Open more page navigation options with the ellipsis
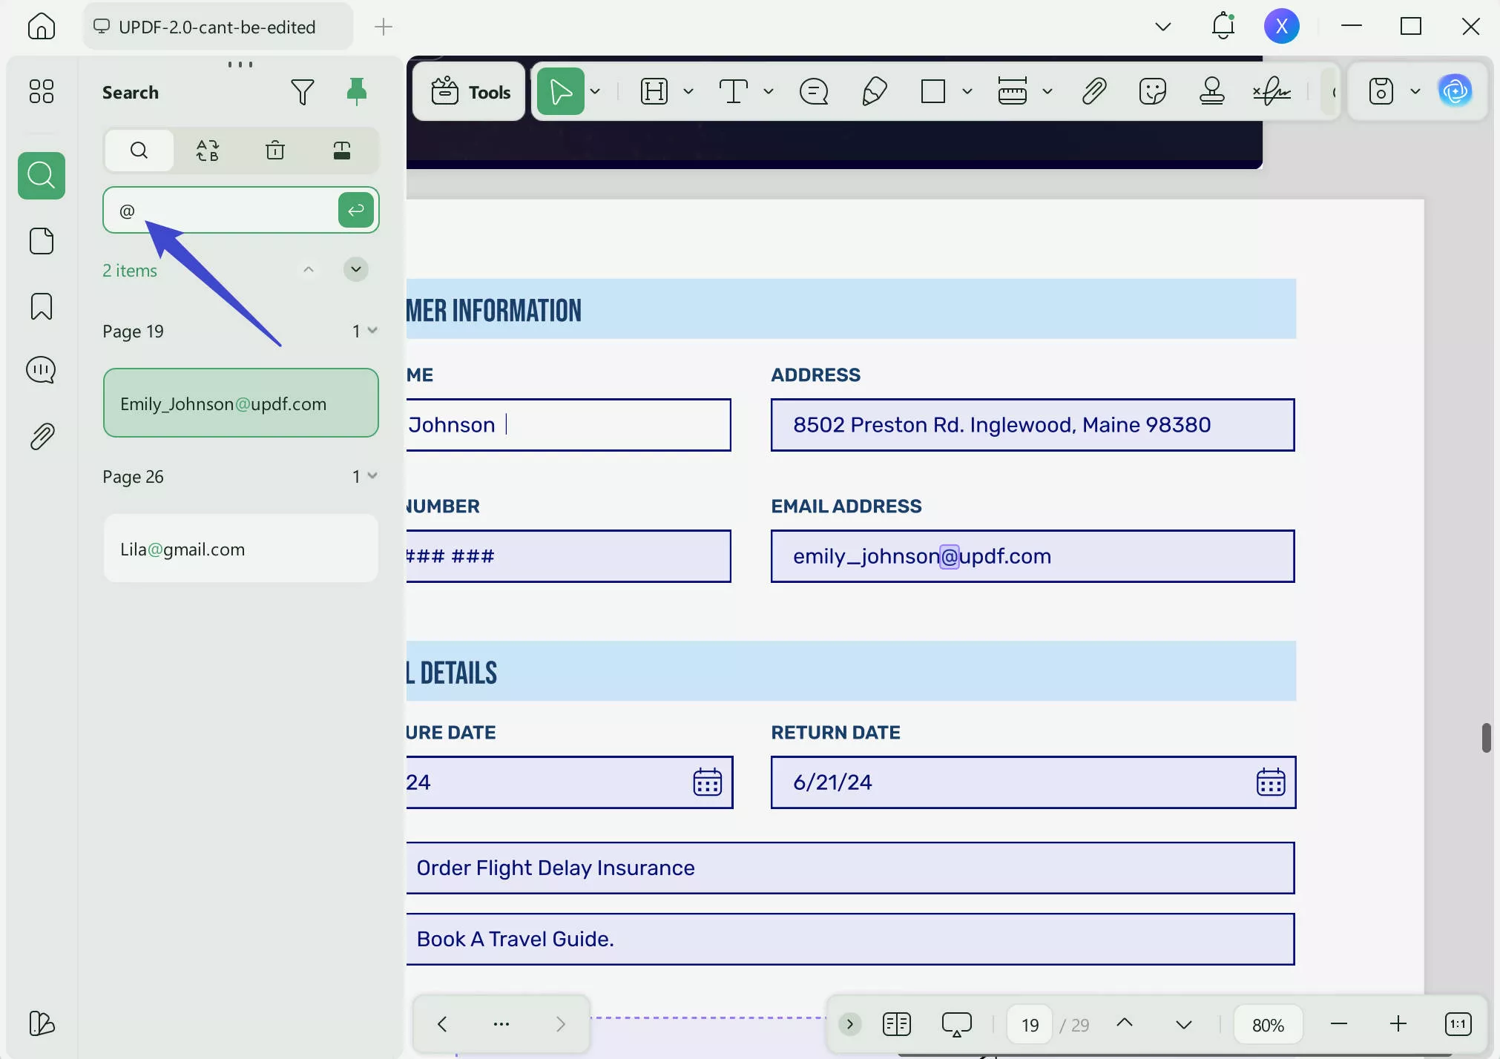Image resolution: width=1500 pixels, height=1059 pixels. (501, 1024)
